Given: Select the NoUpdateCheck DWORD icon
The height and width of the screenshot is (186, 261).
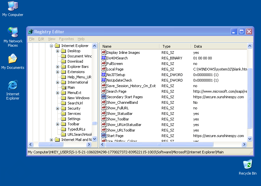Looking at the screenshot, I should tap(103, 80).
